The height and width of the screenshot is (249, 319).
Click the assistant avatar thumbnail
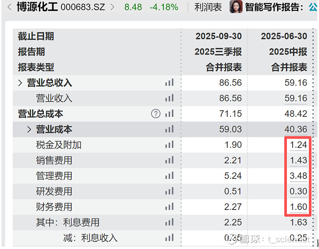point(236,7)
